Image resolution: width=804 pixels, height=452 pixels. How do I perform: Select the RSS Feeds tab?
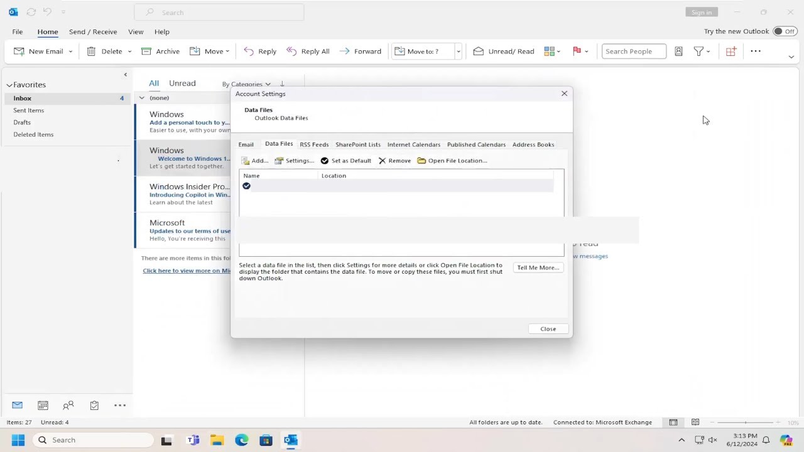(314, 144)
